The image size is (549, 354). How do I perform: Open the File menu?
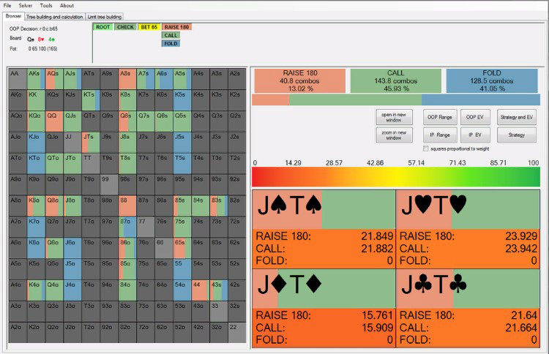[7, 5]
